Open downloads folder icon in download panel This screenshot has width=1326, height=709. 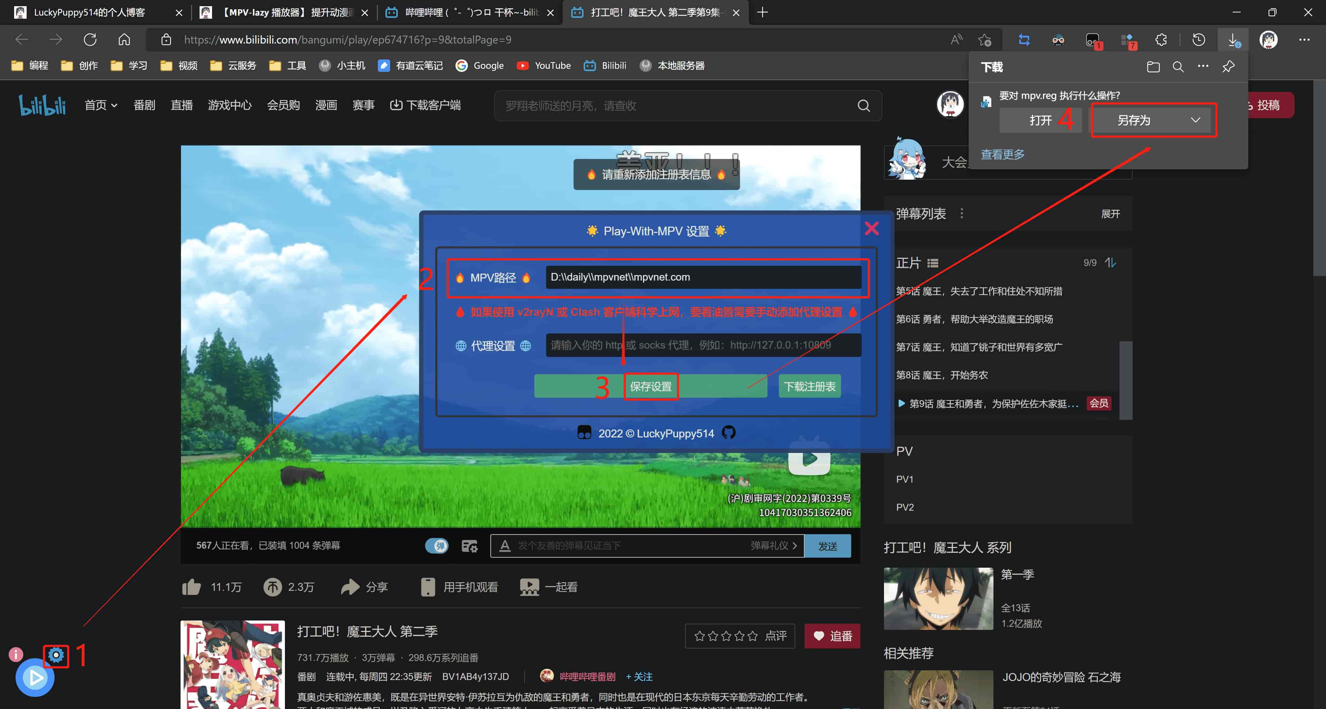[1153, 66]
